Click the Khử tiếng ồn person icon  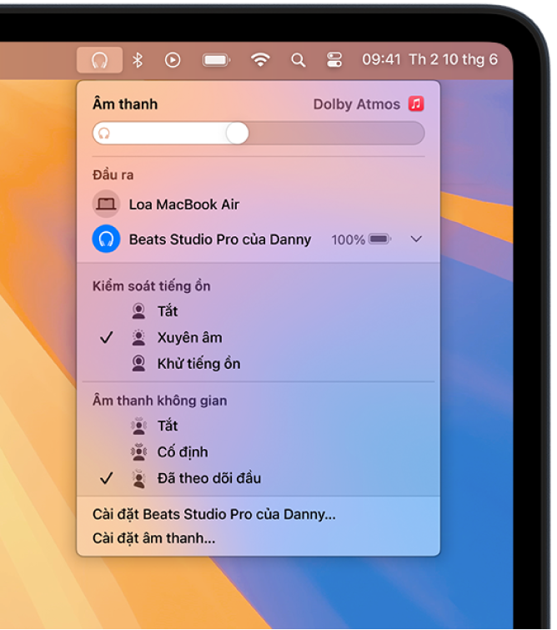click(138, 364)
